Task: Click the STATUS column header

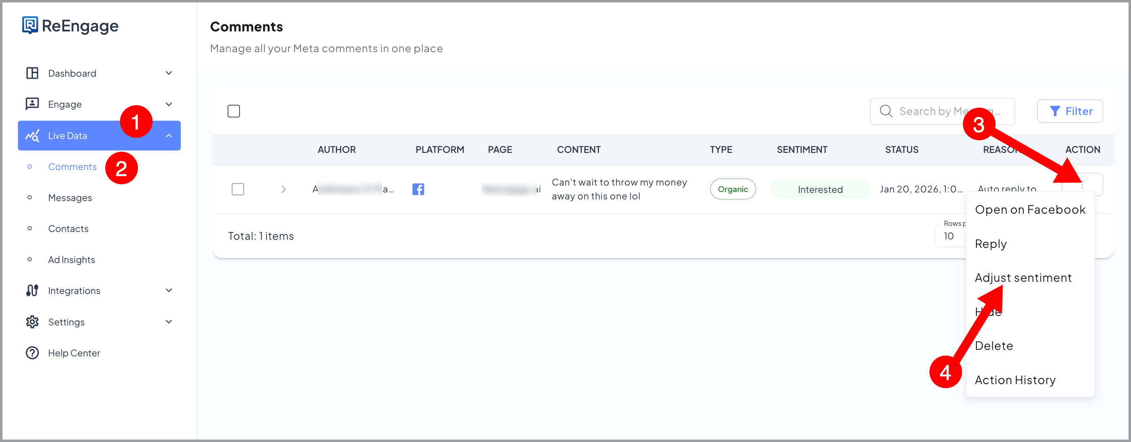Action: (902, 150)
